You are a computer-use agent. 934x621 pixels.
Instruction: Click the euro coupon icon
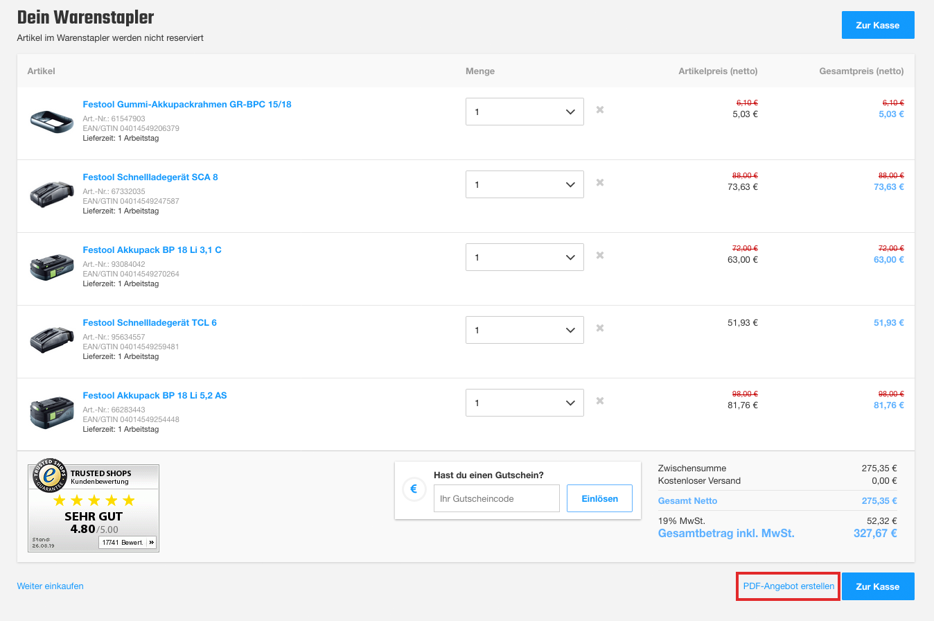(414, 489)
